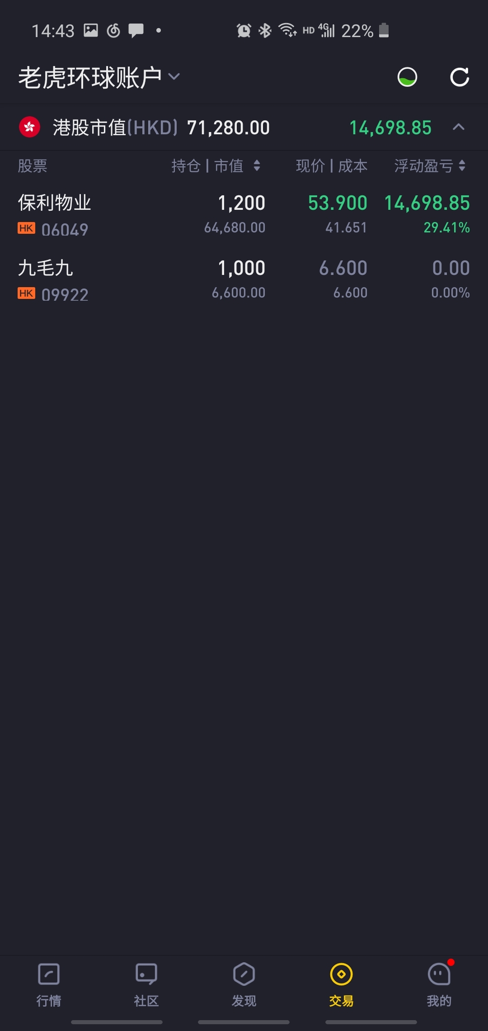Image resolution: width=488 pixels, height=1031 pixels.
Task: Tap the 14,698.85 total profit figure
Action: 390,128
